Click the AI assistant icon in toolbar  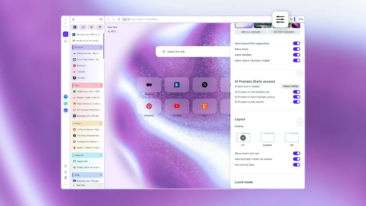pos(301,19)
